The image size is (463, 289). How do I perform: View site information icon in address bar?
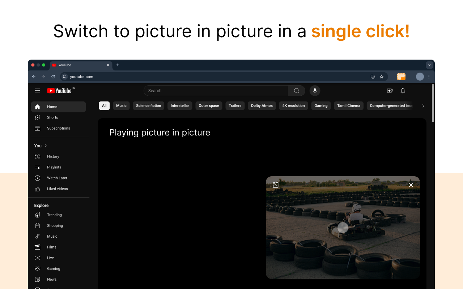[x=65, y=77]
